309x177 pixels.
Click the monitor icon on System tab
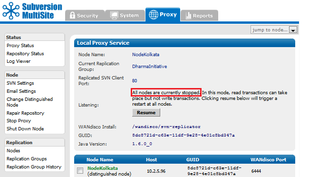[x=114, y=16]
